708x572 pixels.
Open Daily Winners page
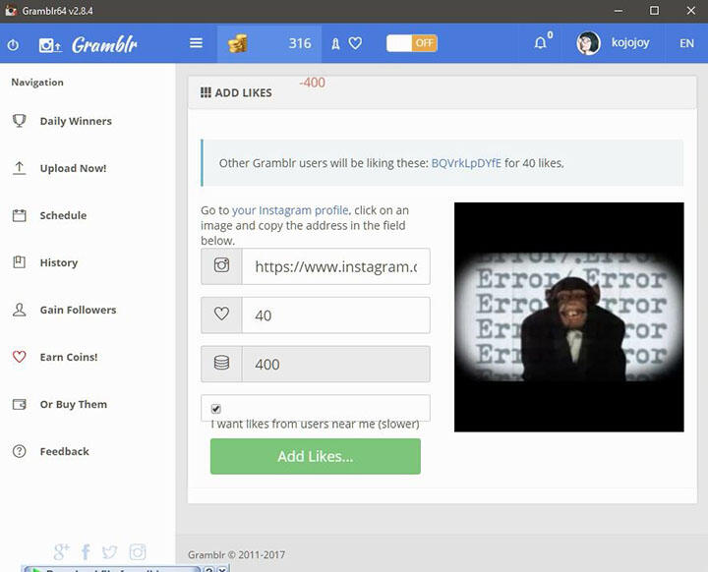(76, 121)
